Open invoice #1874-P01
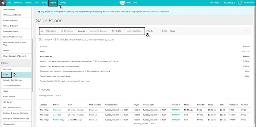256x127 pixels. pos(176,115)
